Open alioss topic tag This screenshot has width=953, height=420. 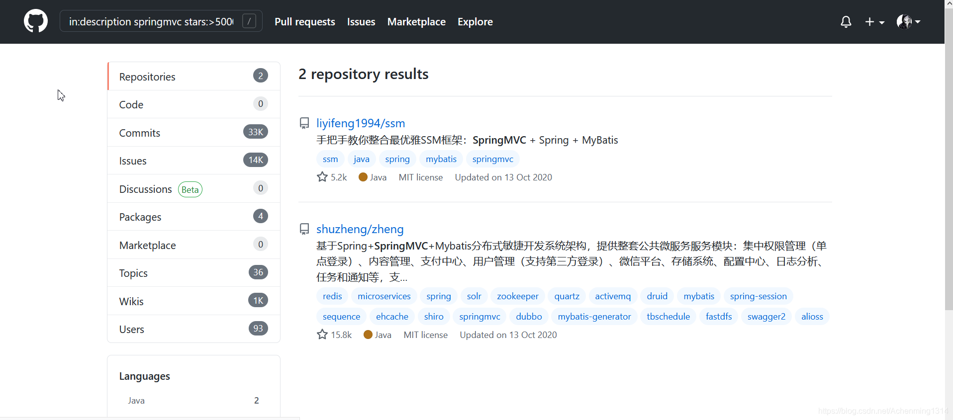812,317
